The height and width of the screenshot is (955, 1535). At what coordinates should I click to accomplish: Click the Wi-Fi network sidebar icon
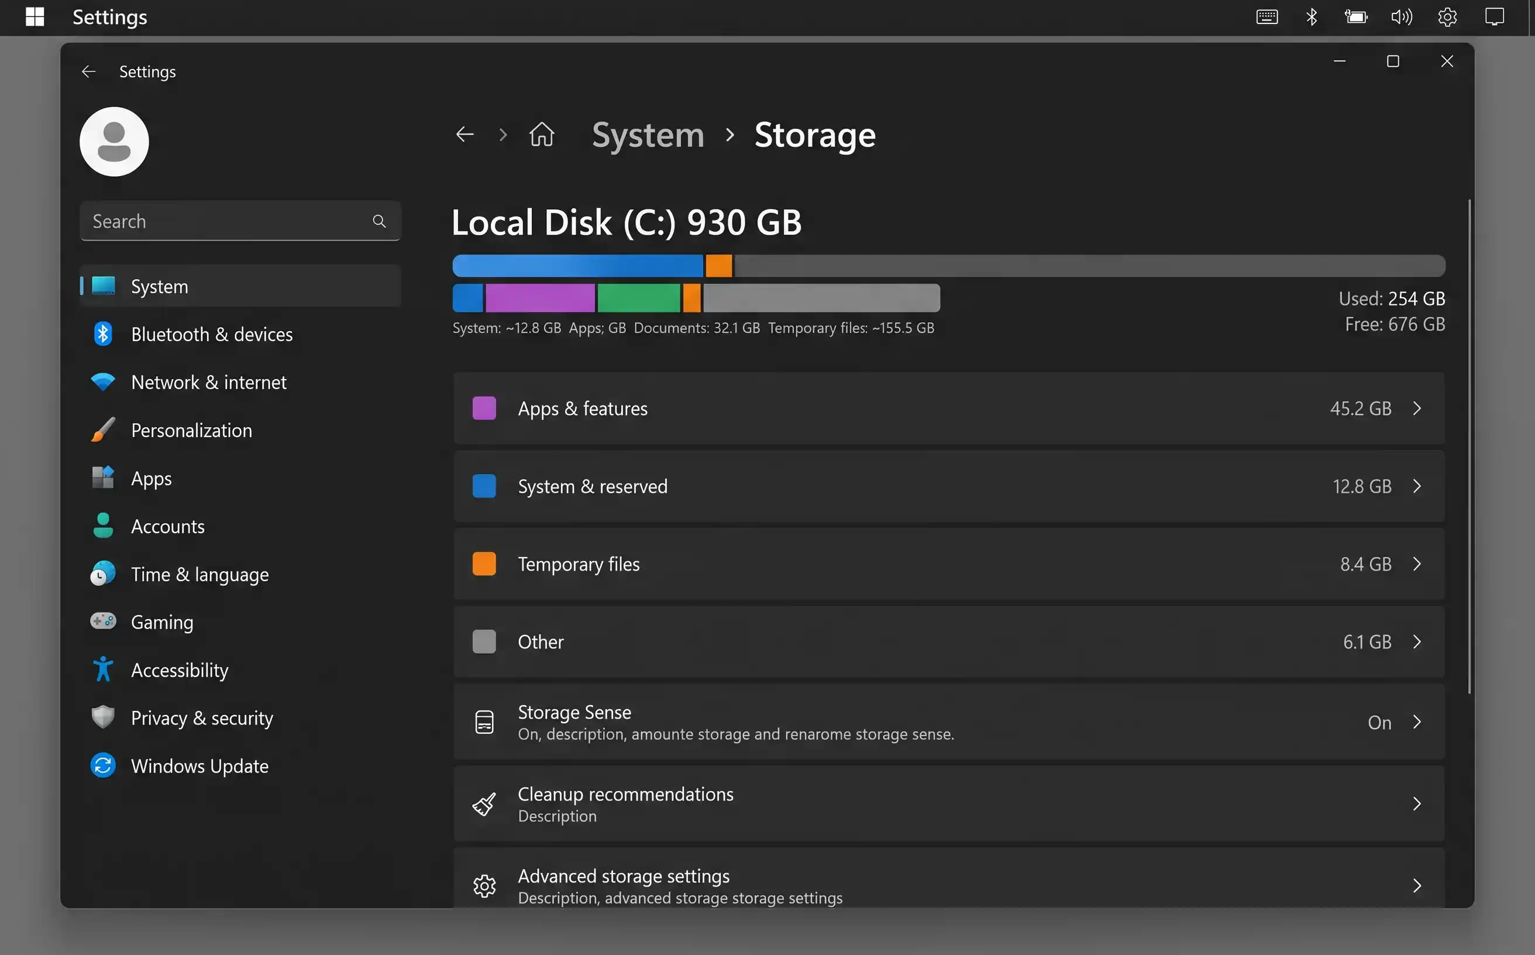click(103, 382)
